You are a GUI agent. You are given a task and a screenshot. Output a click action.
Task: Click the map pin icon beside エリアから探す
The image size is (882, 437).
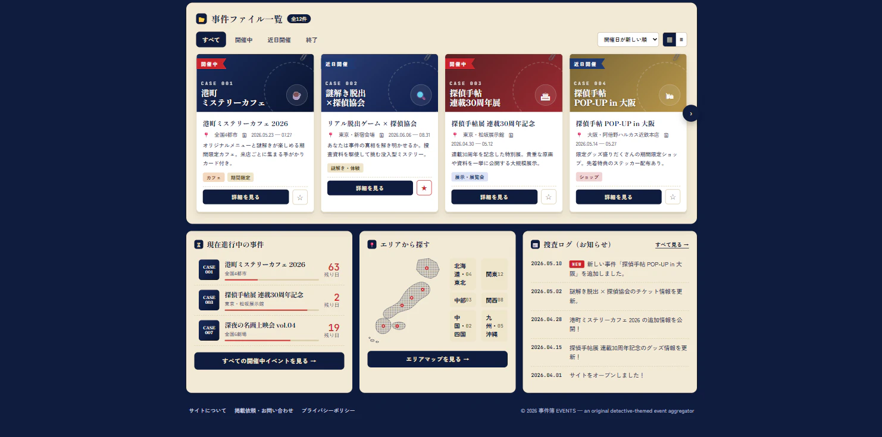372,244
